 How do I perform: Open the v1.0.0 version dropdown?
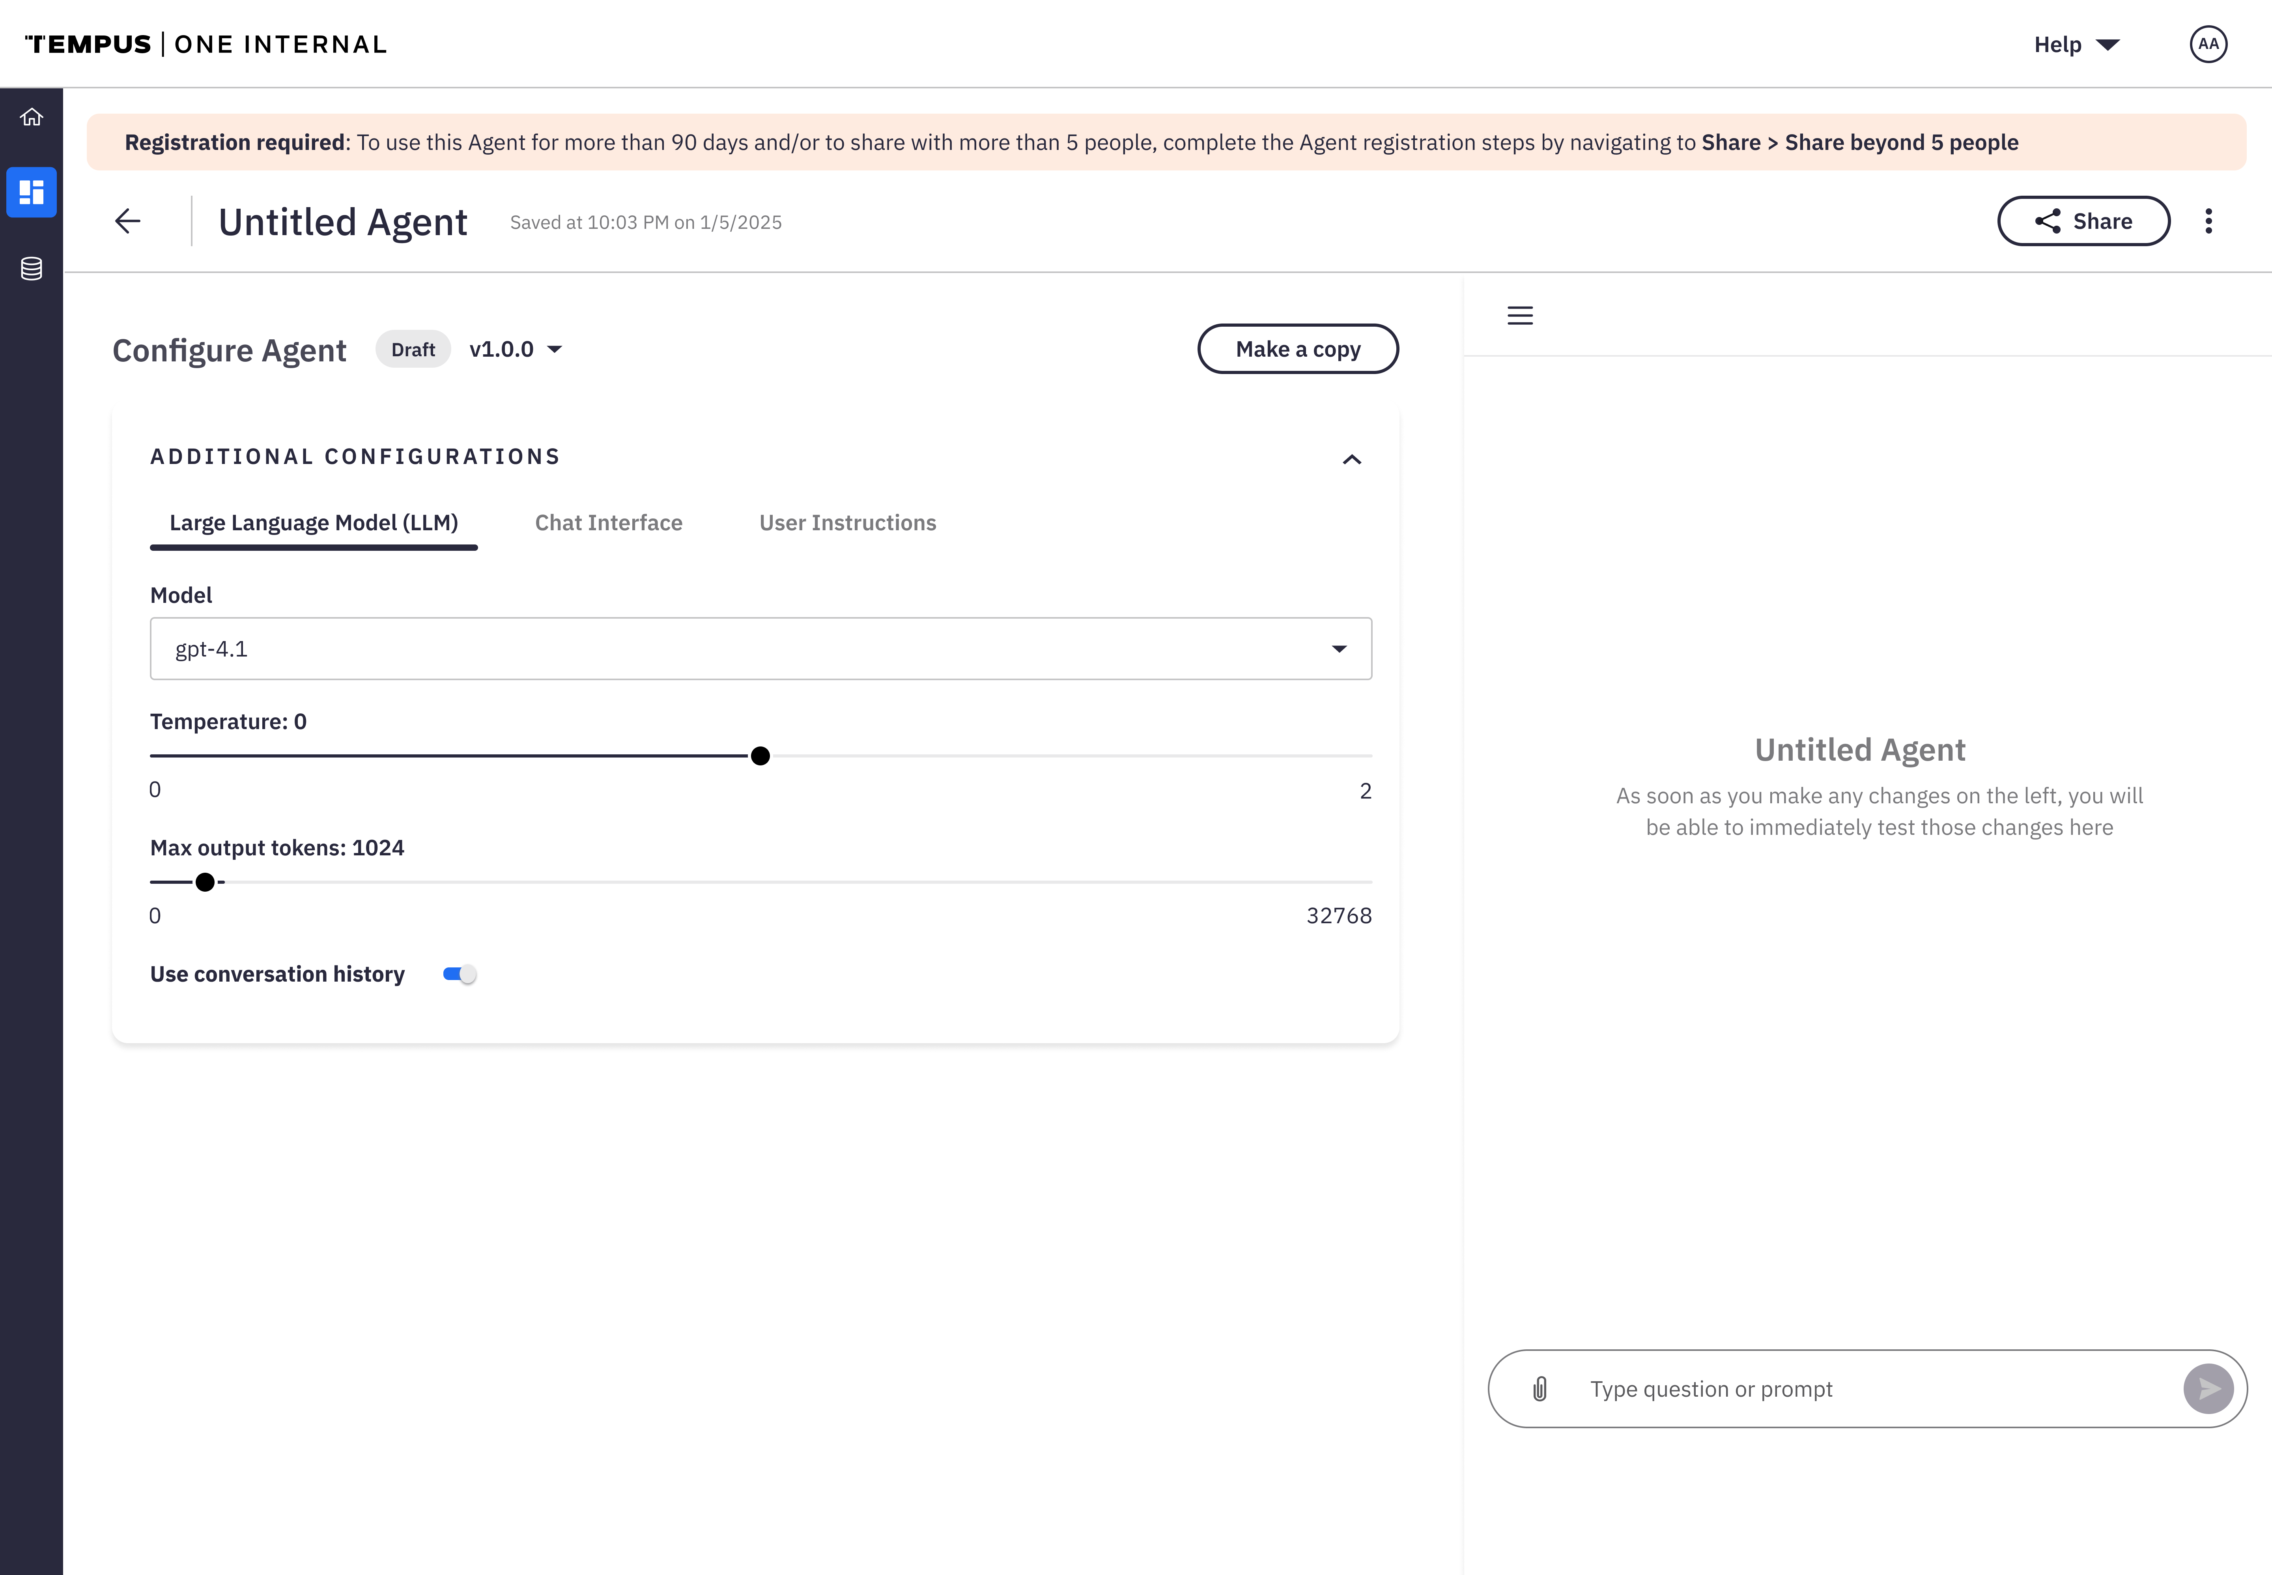pos(515,349)
